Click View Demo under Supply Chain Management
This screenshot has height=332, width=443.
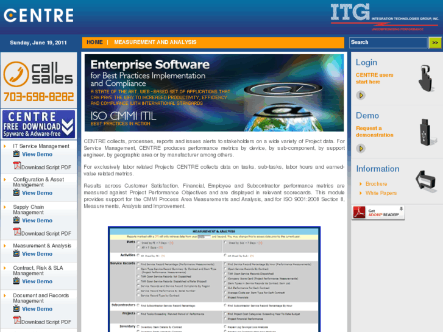point(37,221)
